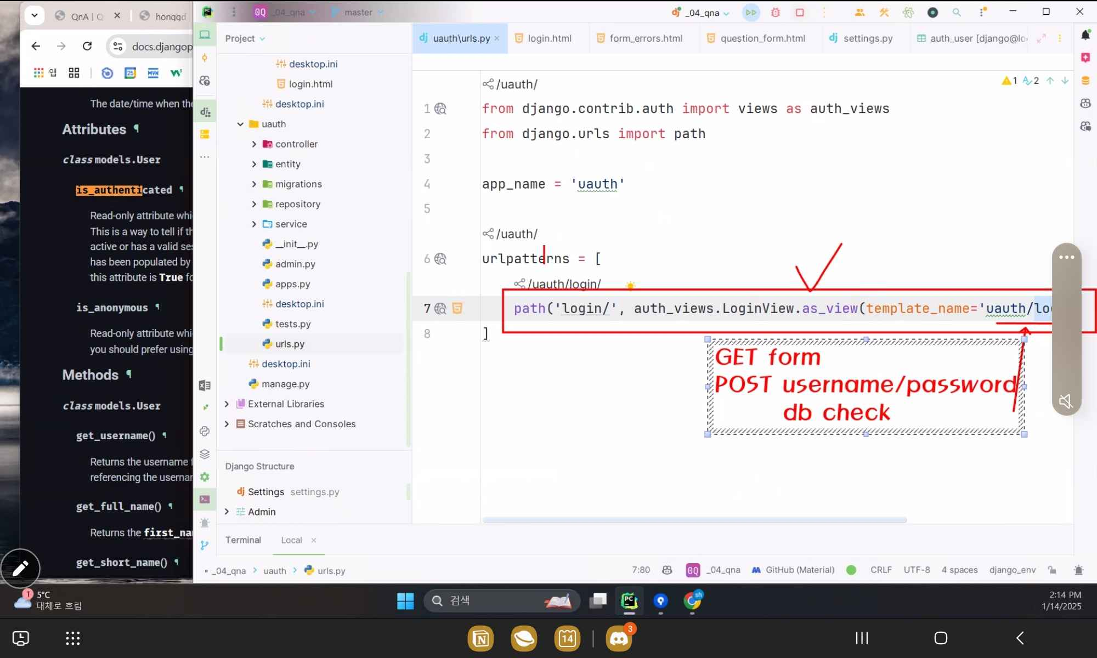Toggle the screen annotation pen button
The height and width of the screenshot is (658, 1097).
coord(20,568)
